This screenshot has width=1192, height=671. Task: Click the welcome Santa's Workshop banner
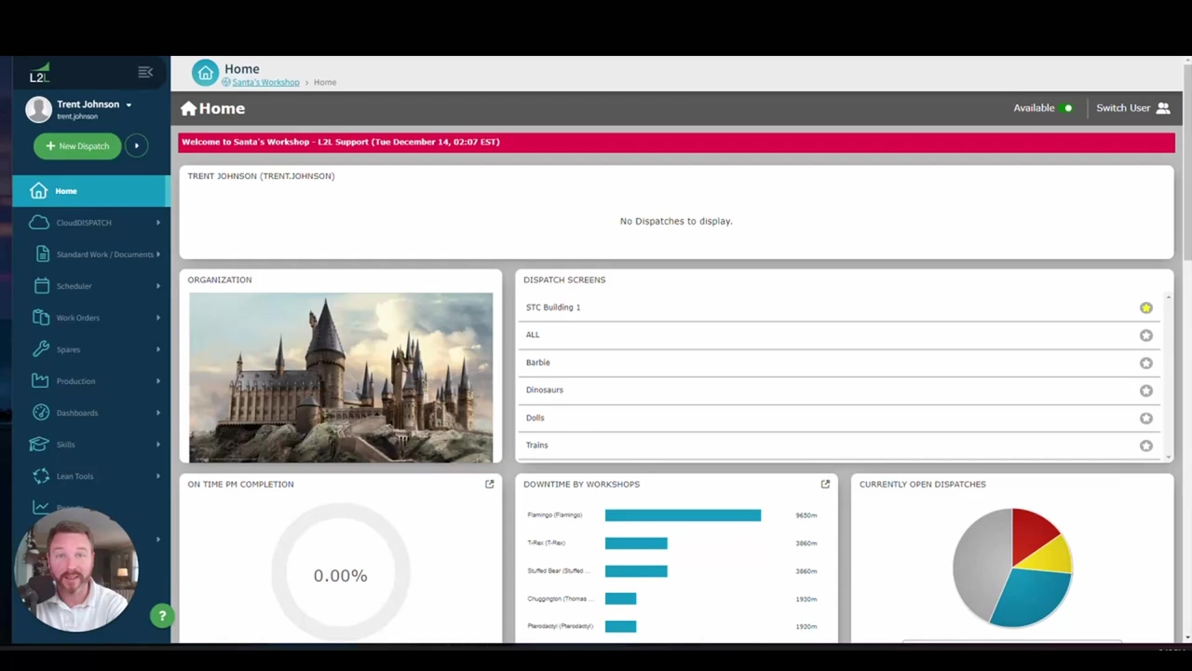pos(676,143)
